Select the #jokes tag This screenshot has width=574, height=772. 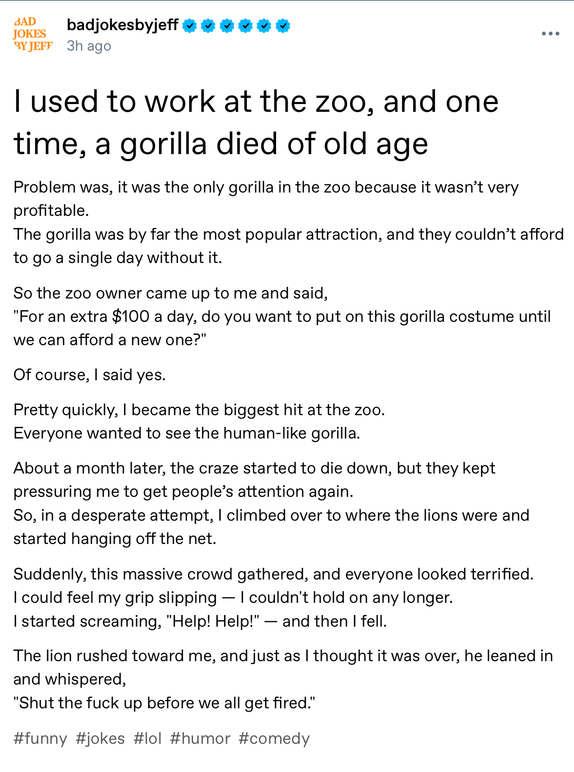click(x=100, y=738)
